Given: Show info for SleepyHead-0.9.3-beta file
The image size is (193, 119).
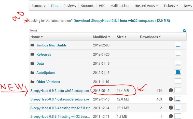Looking at the screenshot, I should [171, 90].
